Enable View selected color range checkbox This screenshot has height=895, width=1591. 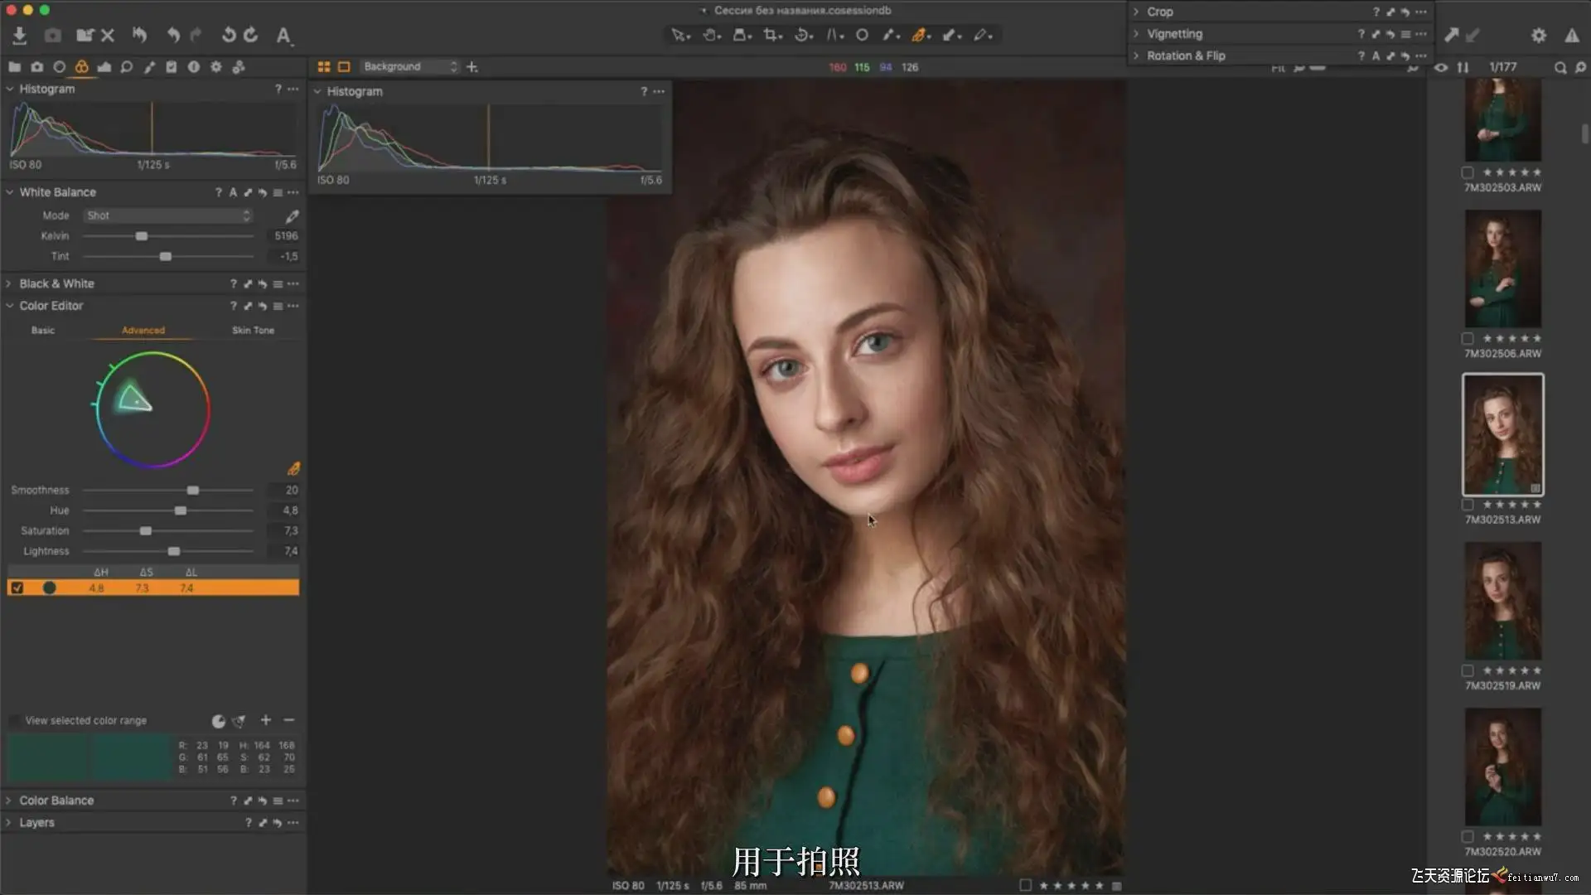tap(14, 720)
